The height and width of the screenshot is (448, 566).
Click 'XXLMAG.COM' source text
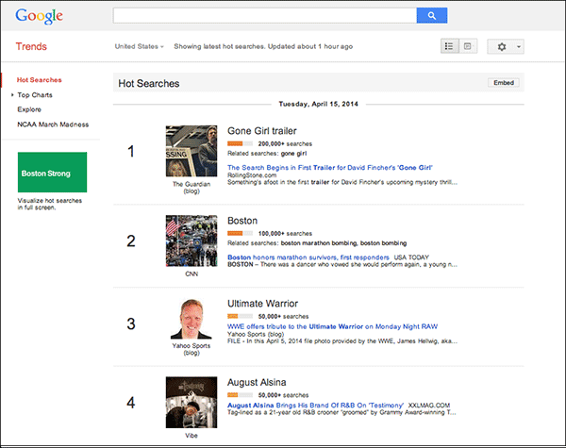click(x=429, y=406)
